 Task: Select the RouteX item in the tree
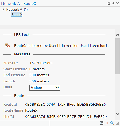pyautogui.click(x=17, y=15)
